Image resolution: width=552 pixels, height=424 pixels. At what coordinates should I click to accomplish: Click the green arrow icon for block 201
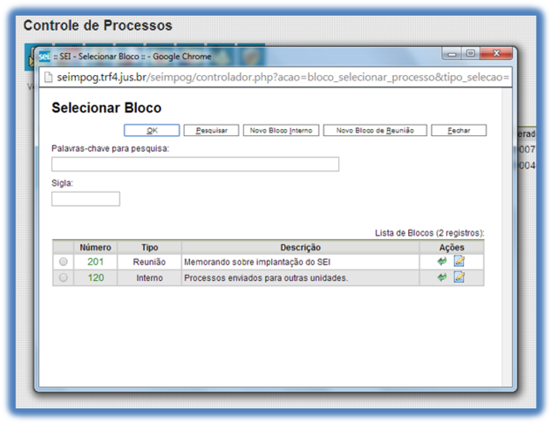[x=442, y=262]
